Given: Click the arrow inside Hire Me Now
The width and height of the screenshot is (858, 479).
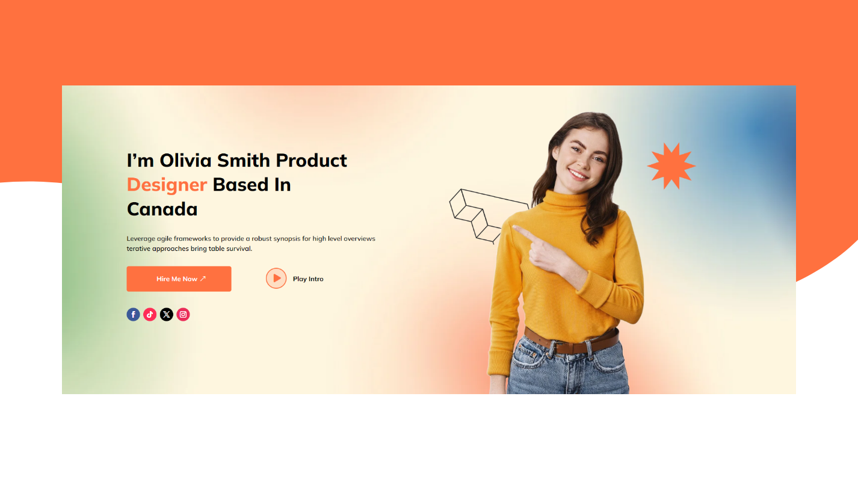Looking at the screenshot, I should (203, 279).
